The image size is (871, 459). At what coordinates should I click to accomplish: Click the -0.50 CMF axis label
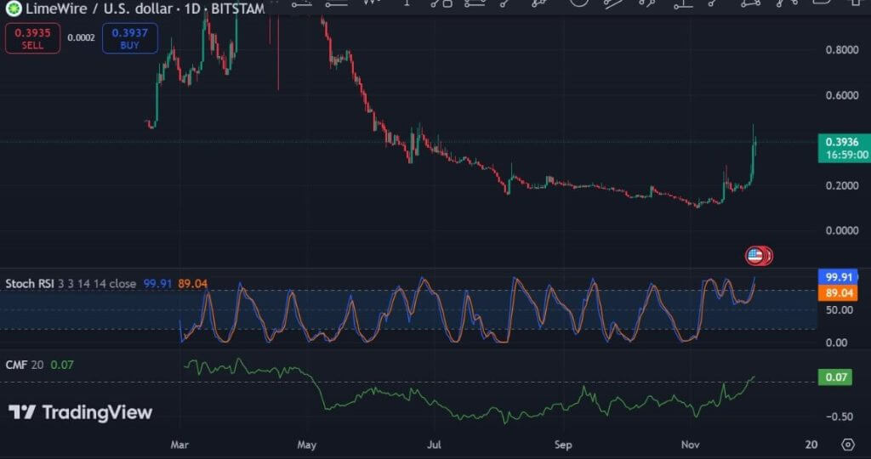pyautogui.click(x=839, y=416)
